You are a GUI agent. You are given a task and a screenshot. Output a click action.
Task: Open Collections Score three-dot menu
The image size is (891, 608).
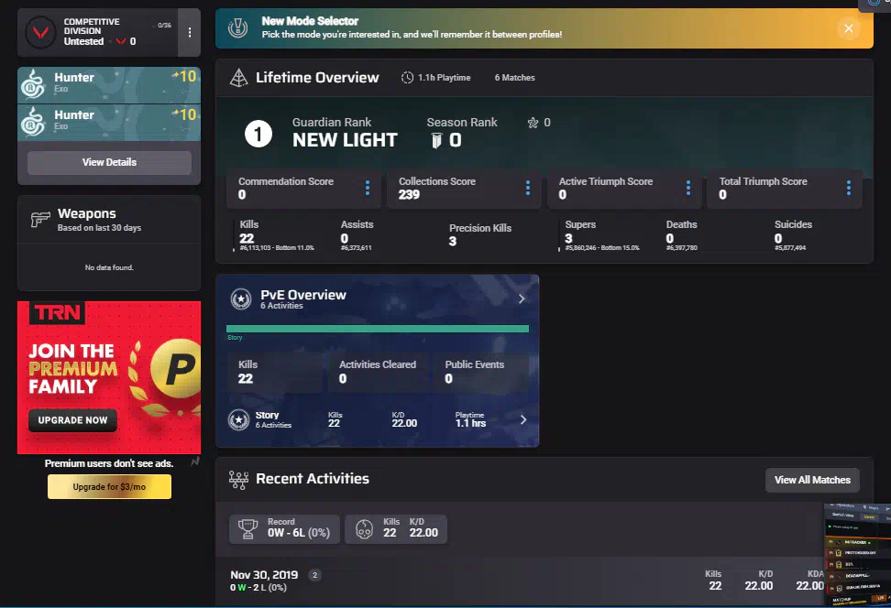pyautogui.click(x=528, y=188)
